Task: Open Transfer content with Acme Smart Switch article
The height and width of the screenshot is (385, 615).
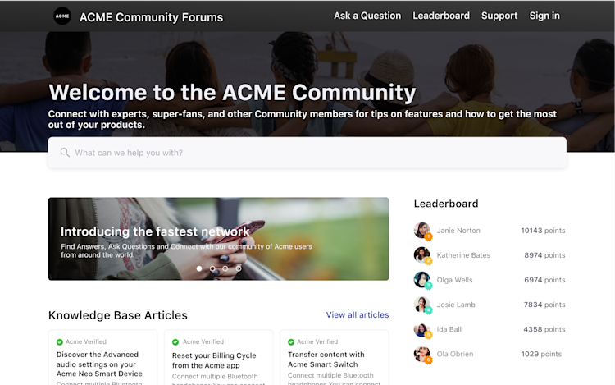Action: 335,358
